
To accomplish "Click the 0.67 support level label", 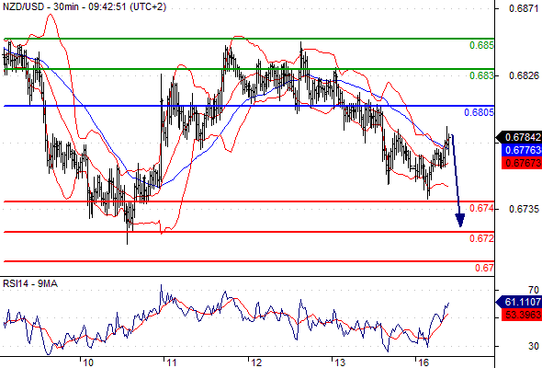I will (x=484, y=268).
